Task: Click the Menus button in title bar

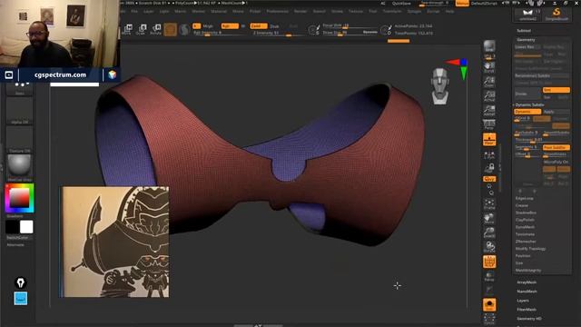Action: (462, 4)
